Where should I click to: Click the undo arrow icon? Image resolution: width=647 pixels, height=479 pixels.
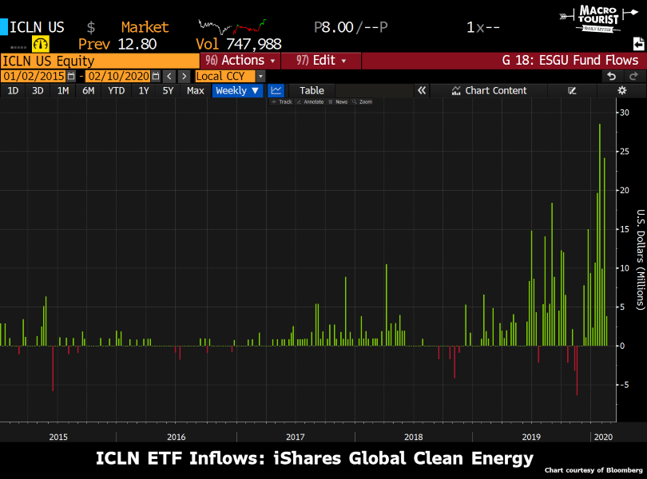[x=612, y=76]
